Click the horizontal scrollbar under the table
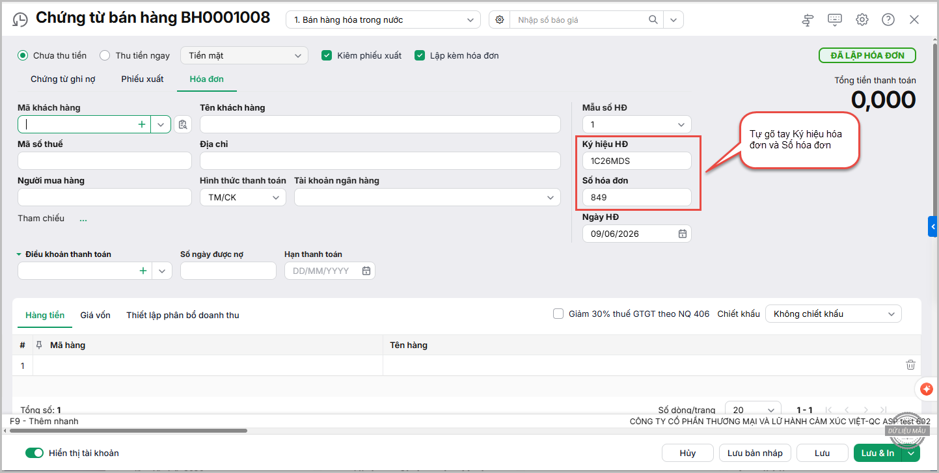This screenshot has height=473, width=939. point(128,430)
